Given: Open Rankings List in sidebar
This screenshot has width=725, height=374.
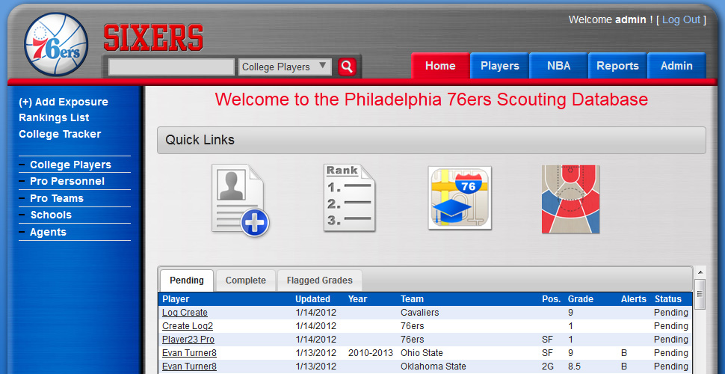Looking at the screenshot, I should [x=54, y=117].
